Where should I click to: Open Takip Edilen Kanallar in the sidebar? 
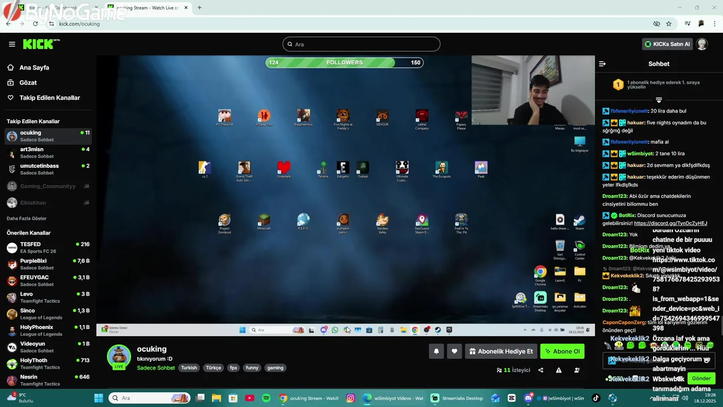coord(50,98)
